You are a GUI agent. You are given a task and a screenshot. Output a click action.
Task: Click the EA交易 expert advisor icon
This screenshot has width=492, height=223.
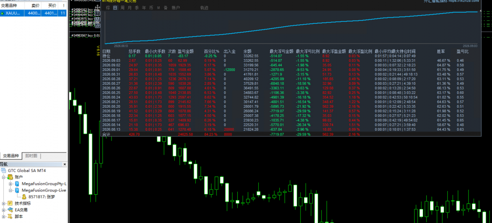(x=10, y=210)
